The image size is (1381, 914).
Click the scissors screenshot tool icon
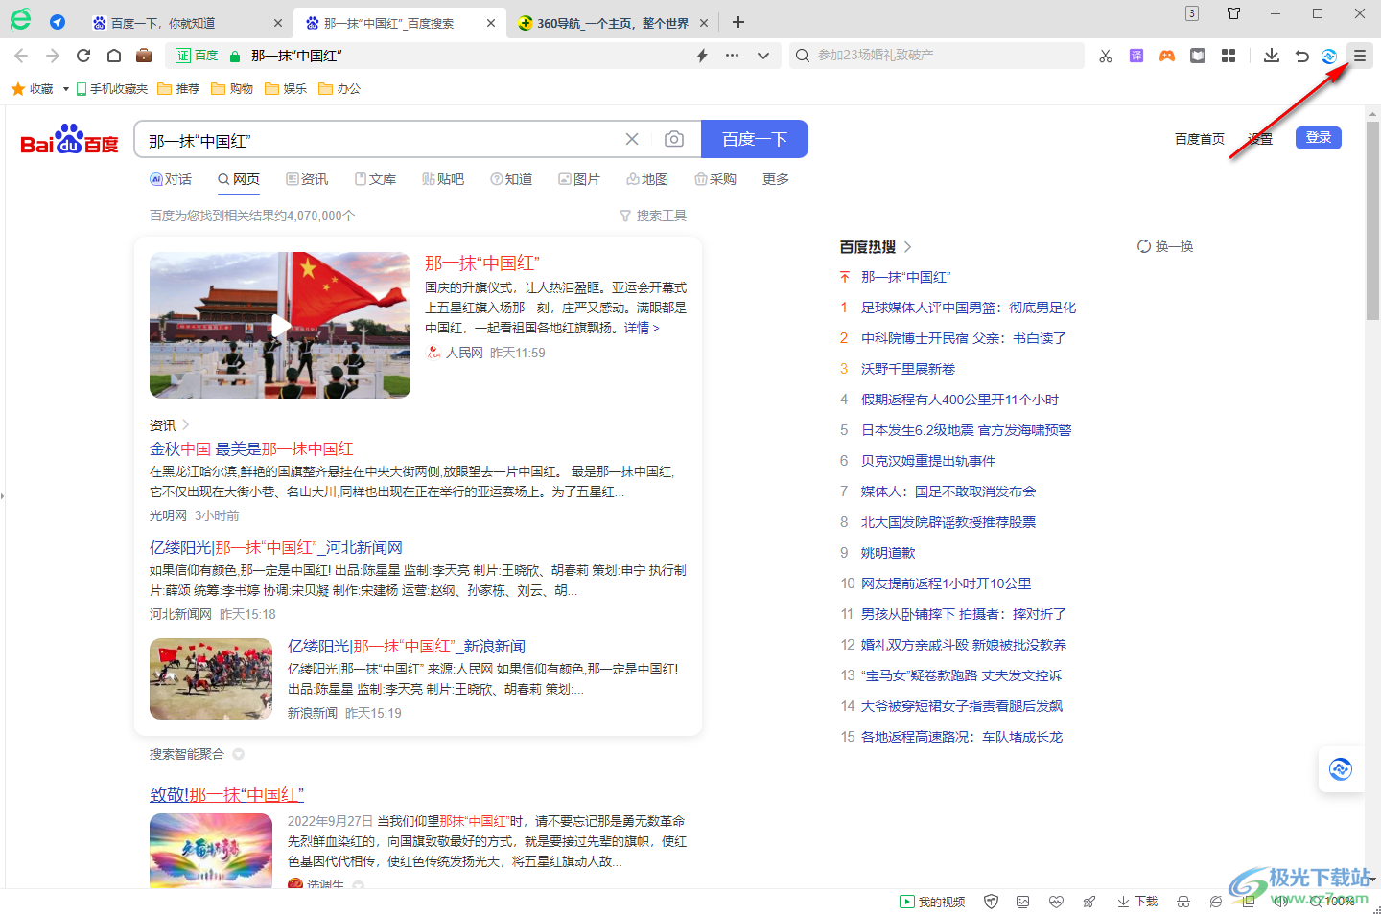point(1106,56)
